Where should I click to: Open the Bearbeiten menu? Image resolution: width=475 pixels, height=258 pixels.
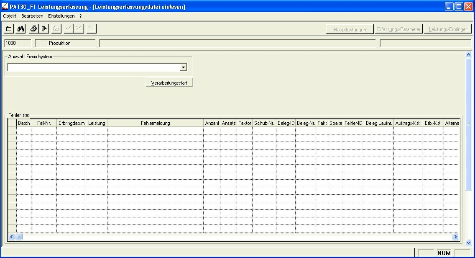click(32, 16)
